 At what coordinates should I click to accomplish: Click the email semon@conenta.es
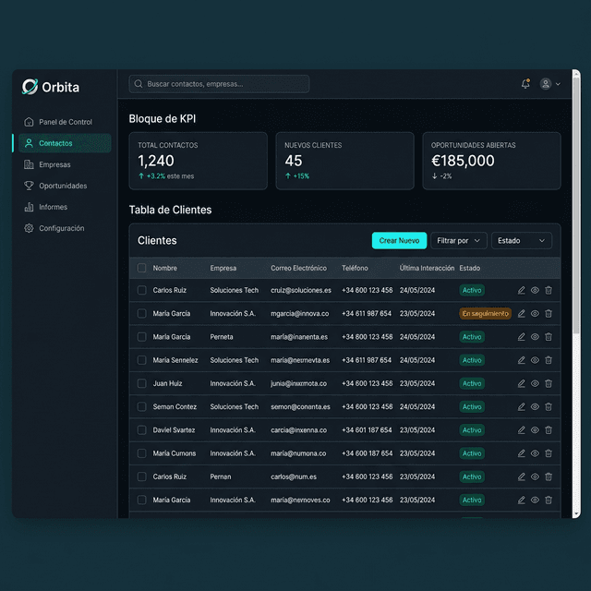coord(300,406)
